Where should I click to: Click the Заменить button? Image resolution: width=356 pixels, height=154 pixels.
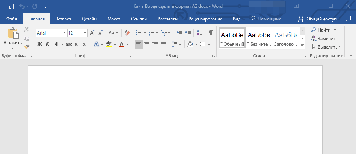coord(324,38)
